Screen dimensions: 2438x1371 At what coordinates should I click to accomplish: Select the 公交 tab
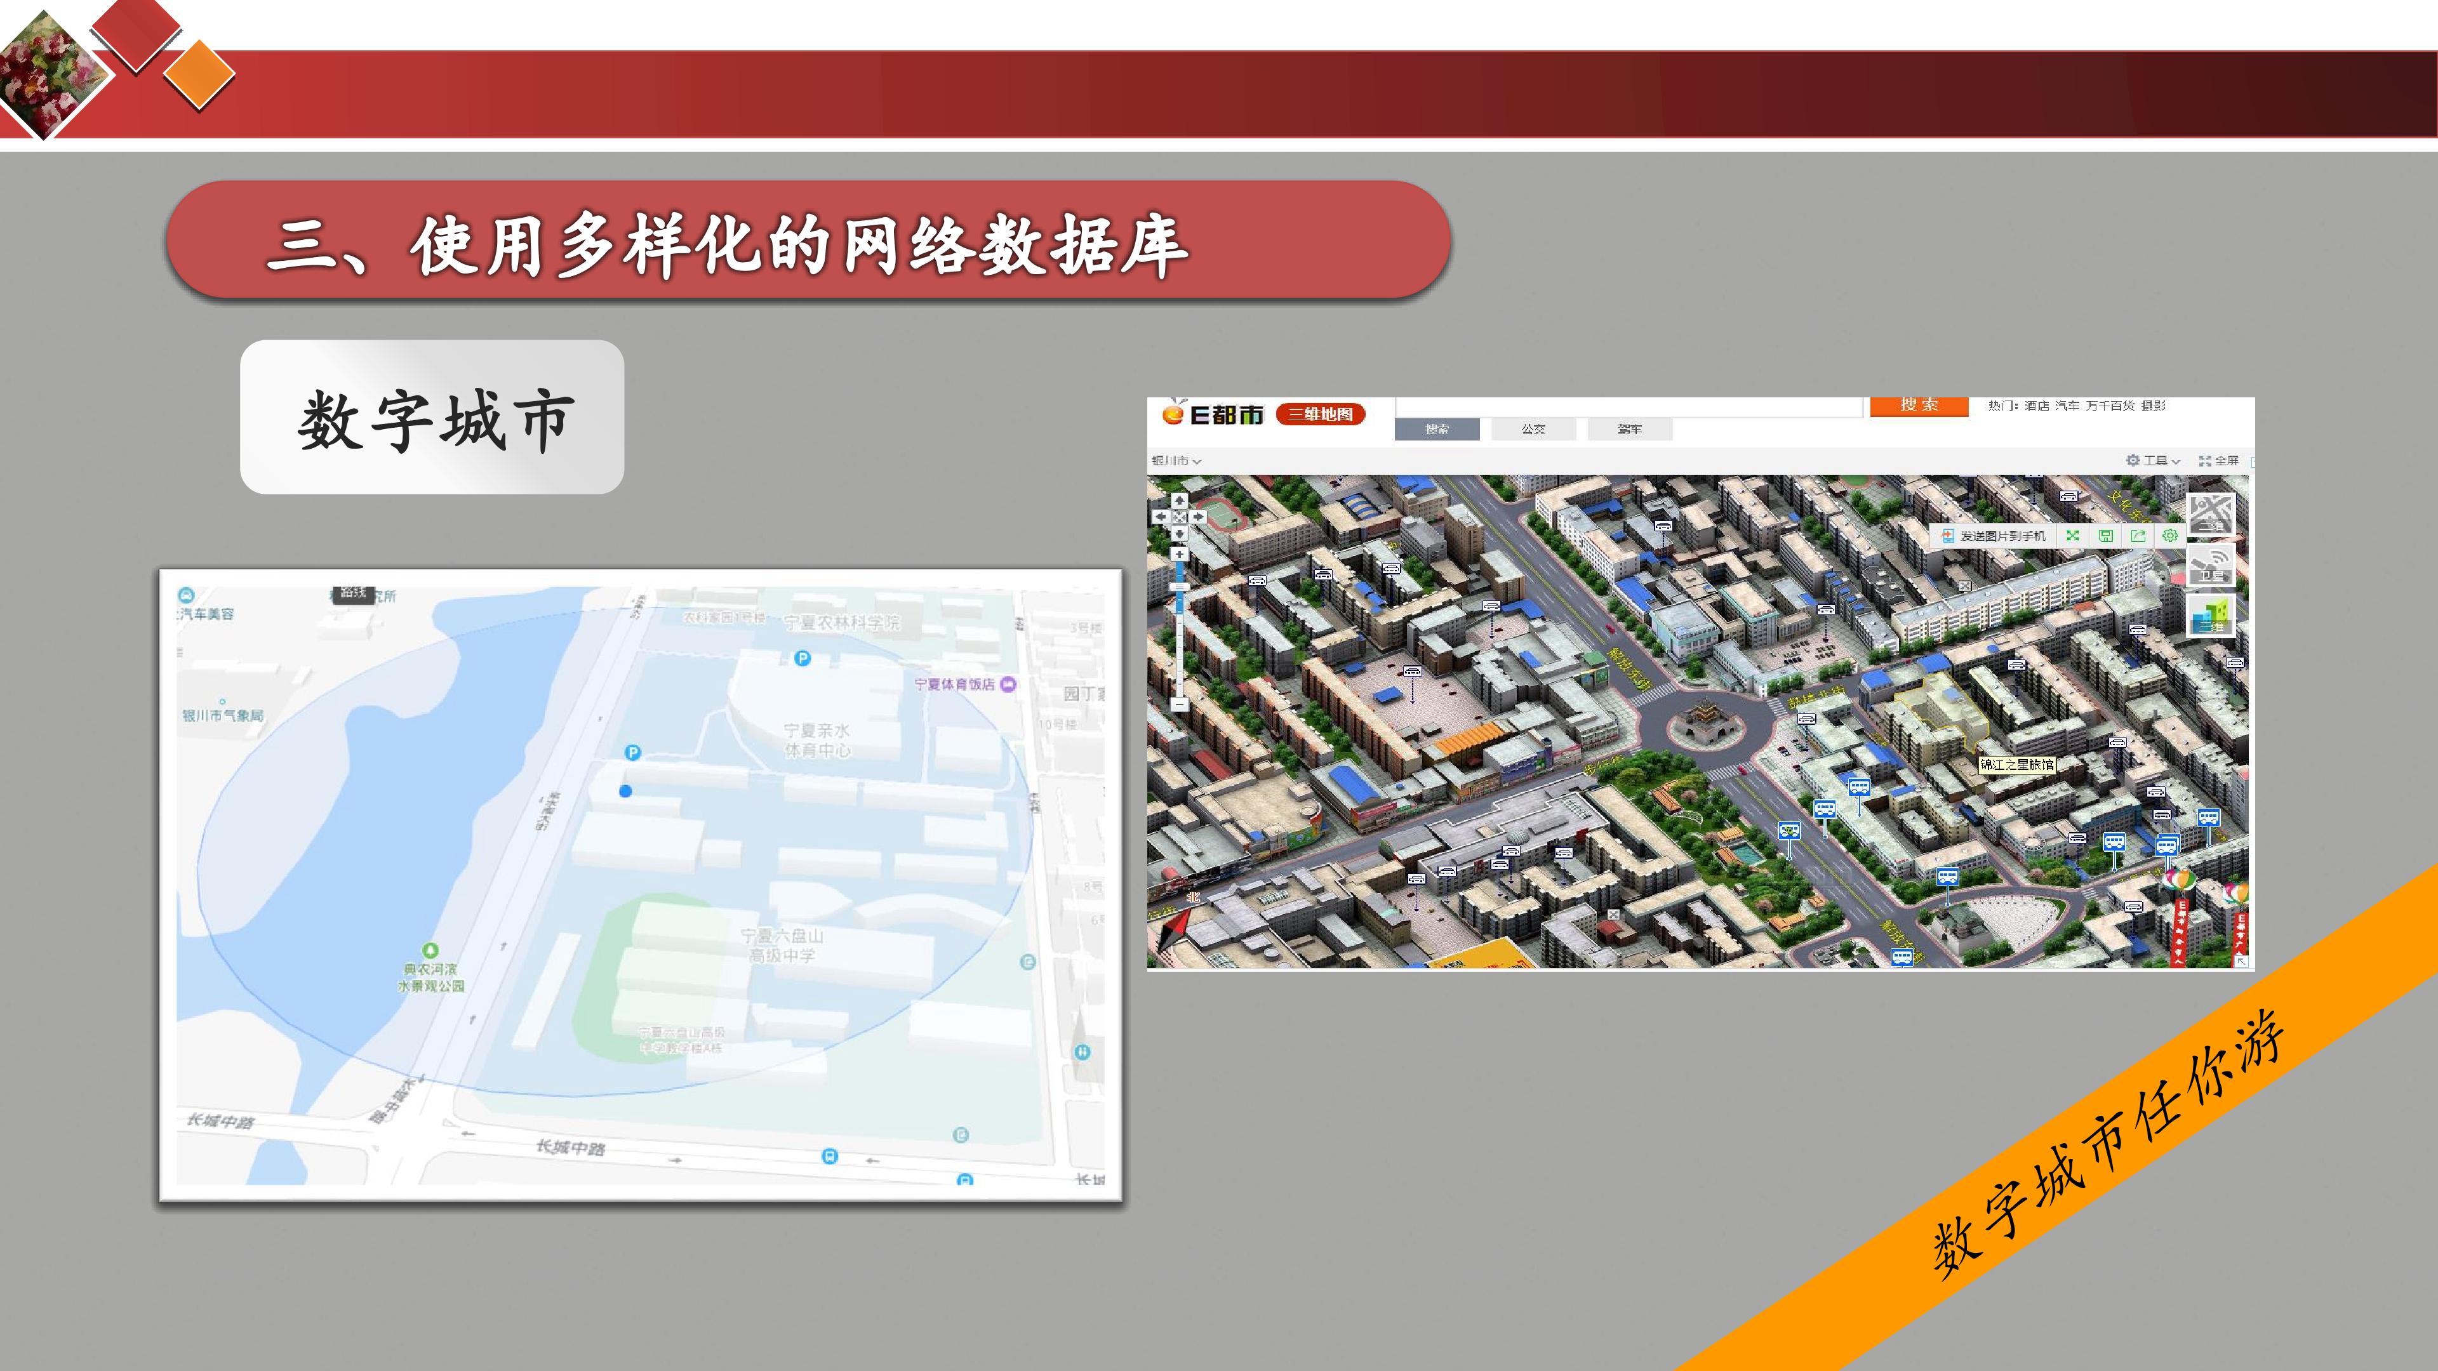[1533, 430]
